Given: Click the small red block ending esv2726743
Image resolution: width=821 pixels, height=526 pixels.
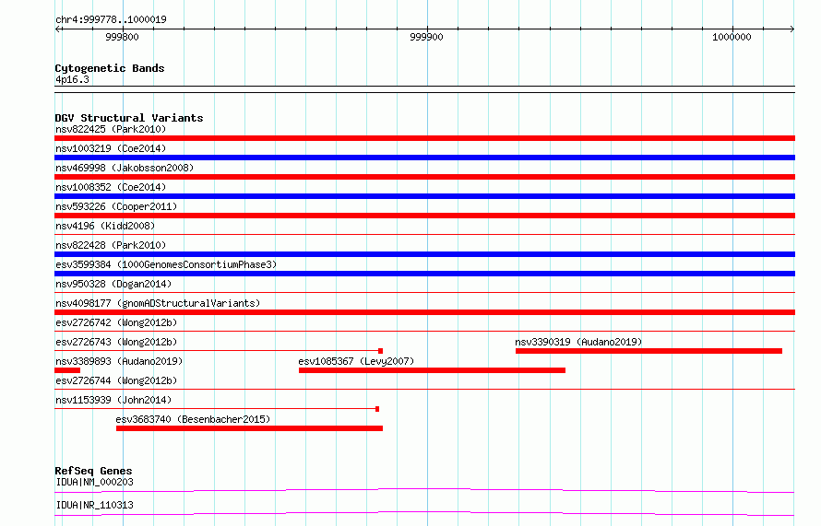Looking at the screenshot, I should (x=381, y=351).
